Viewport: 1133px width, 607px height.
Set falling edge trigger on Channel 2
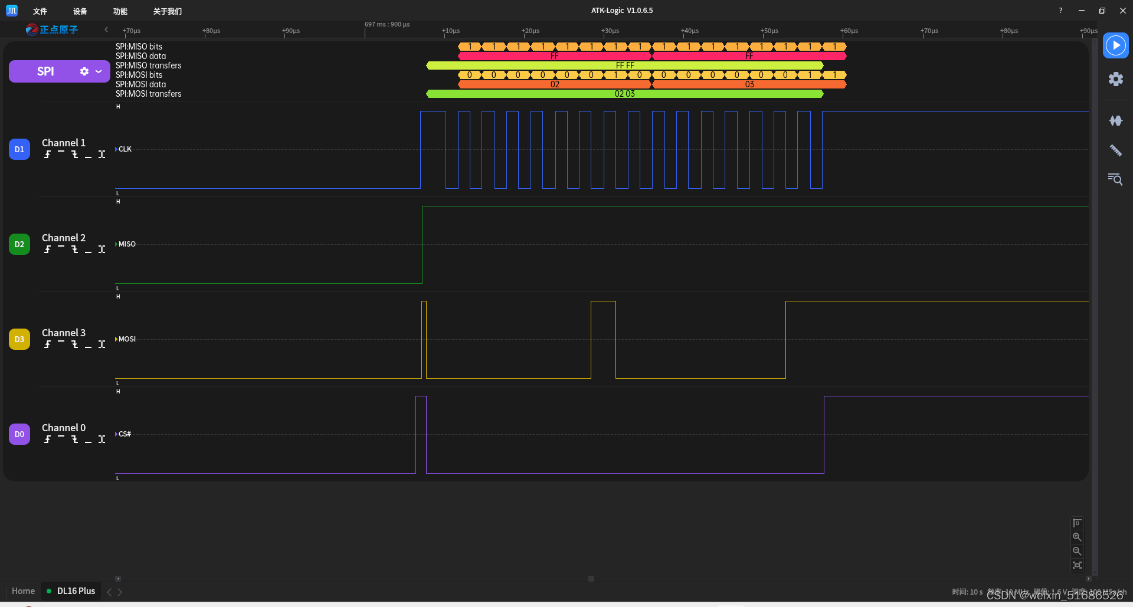(x=75, y=250)
